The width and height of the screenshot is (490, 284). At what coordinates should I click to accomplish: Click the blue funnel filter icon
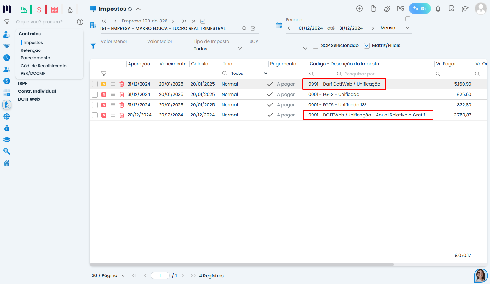[93, 46]
